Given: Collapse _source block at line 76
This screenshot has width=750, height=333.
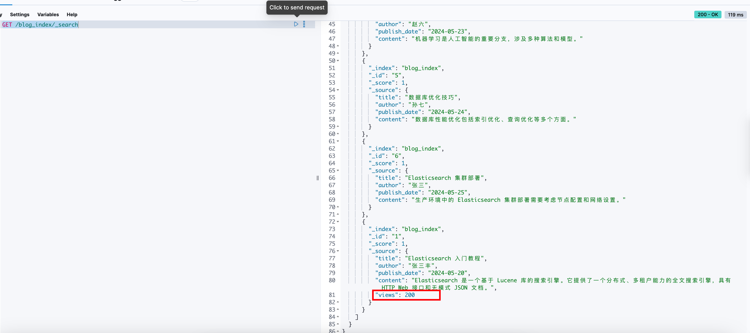Looking at the screenshot, I should click(338, 251).
